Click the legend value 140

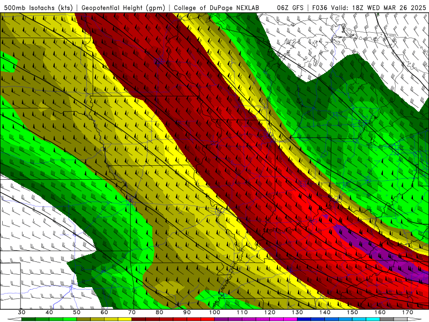[325, 312]
